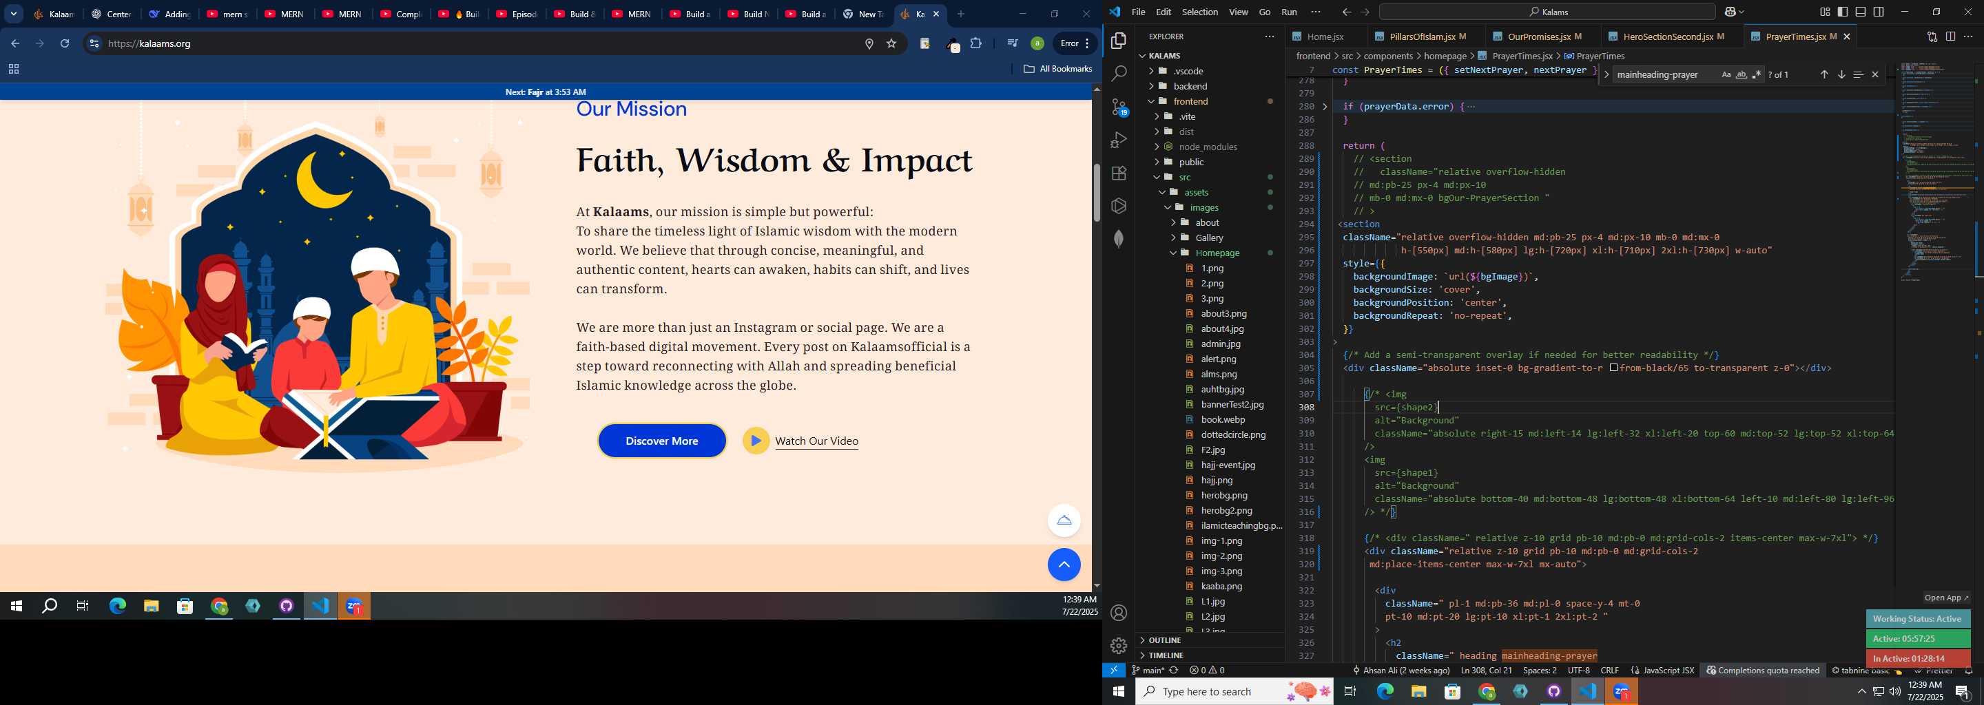
Task: Split the editor to the right
Action: click(1950, 37)
